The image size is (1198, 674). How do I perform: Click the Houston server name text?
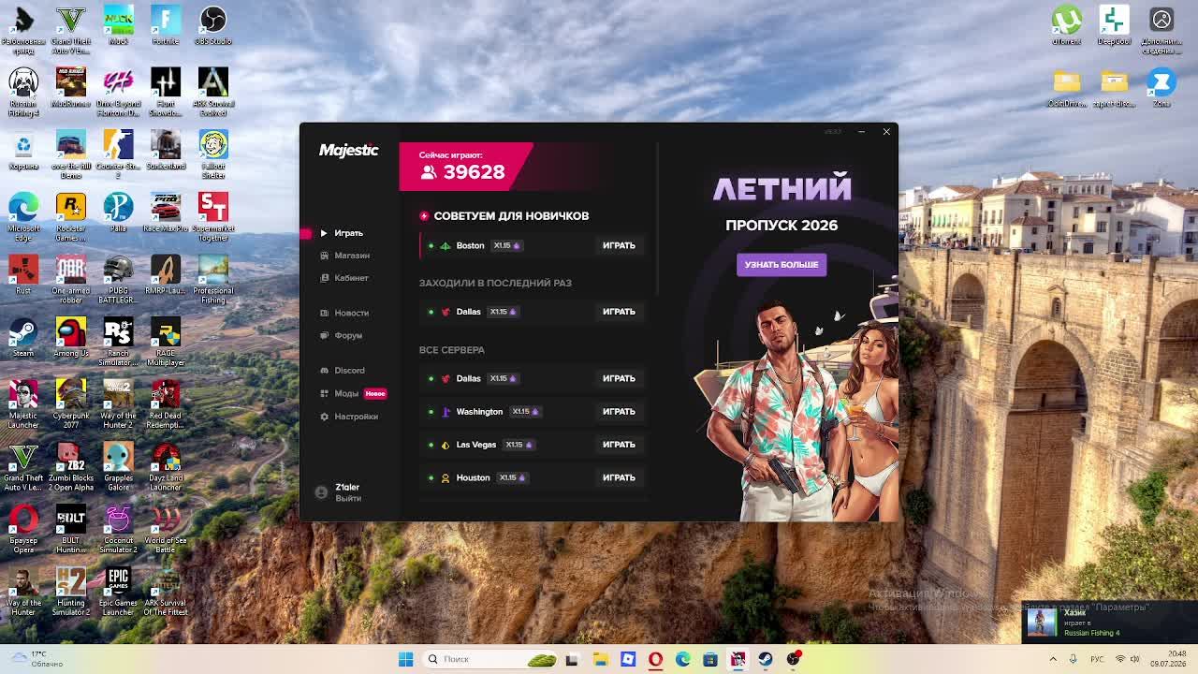pyautogui.click(x=473, y=477)
